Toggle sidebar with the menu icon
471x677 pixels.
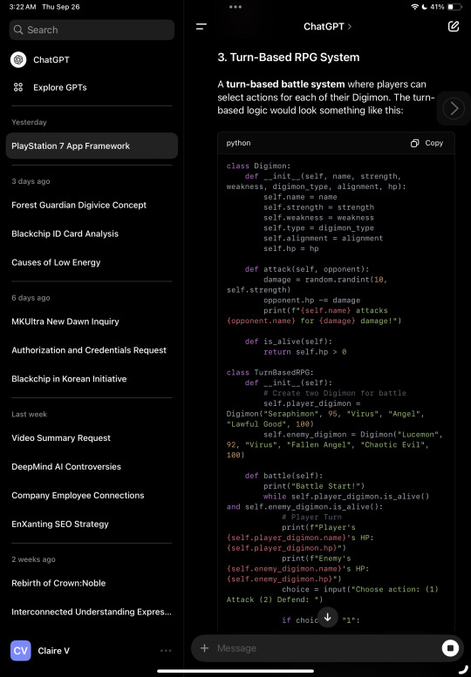(x=201, y=26)
